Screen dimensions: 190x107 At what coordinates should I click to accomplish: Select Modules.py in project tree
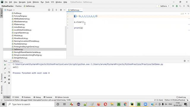tap(18, 36)
